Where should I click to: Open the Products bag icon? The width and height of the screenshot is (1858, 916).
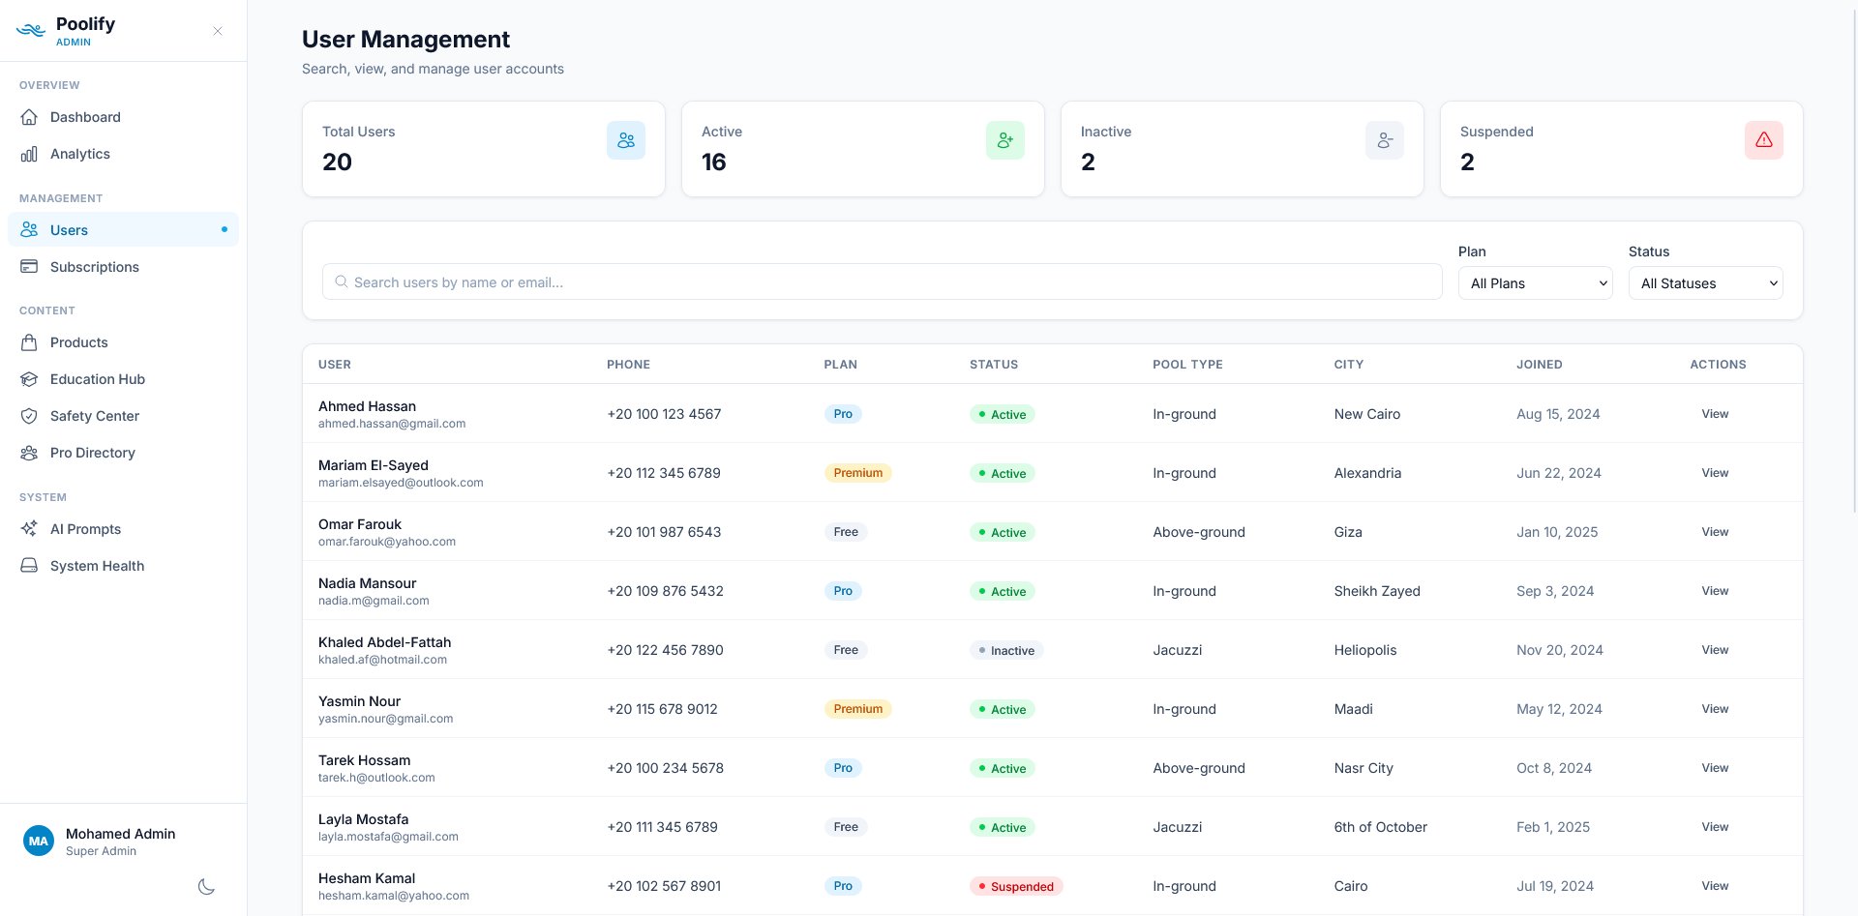point(31,341)
